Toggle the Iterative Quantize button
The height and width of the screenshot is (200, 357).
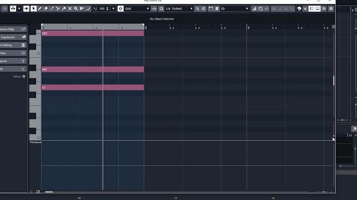pyautogui.click(x=197, y=9)
